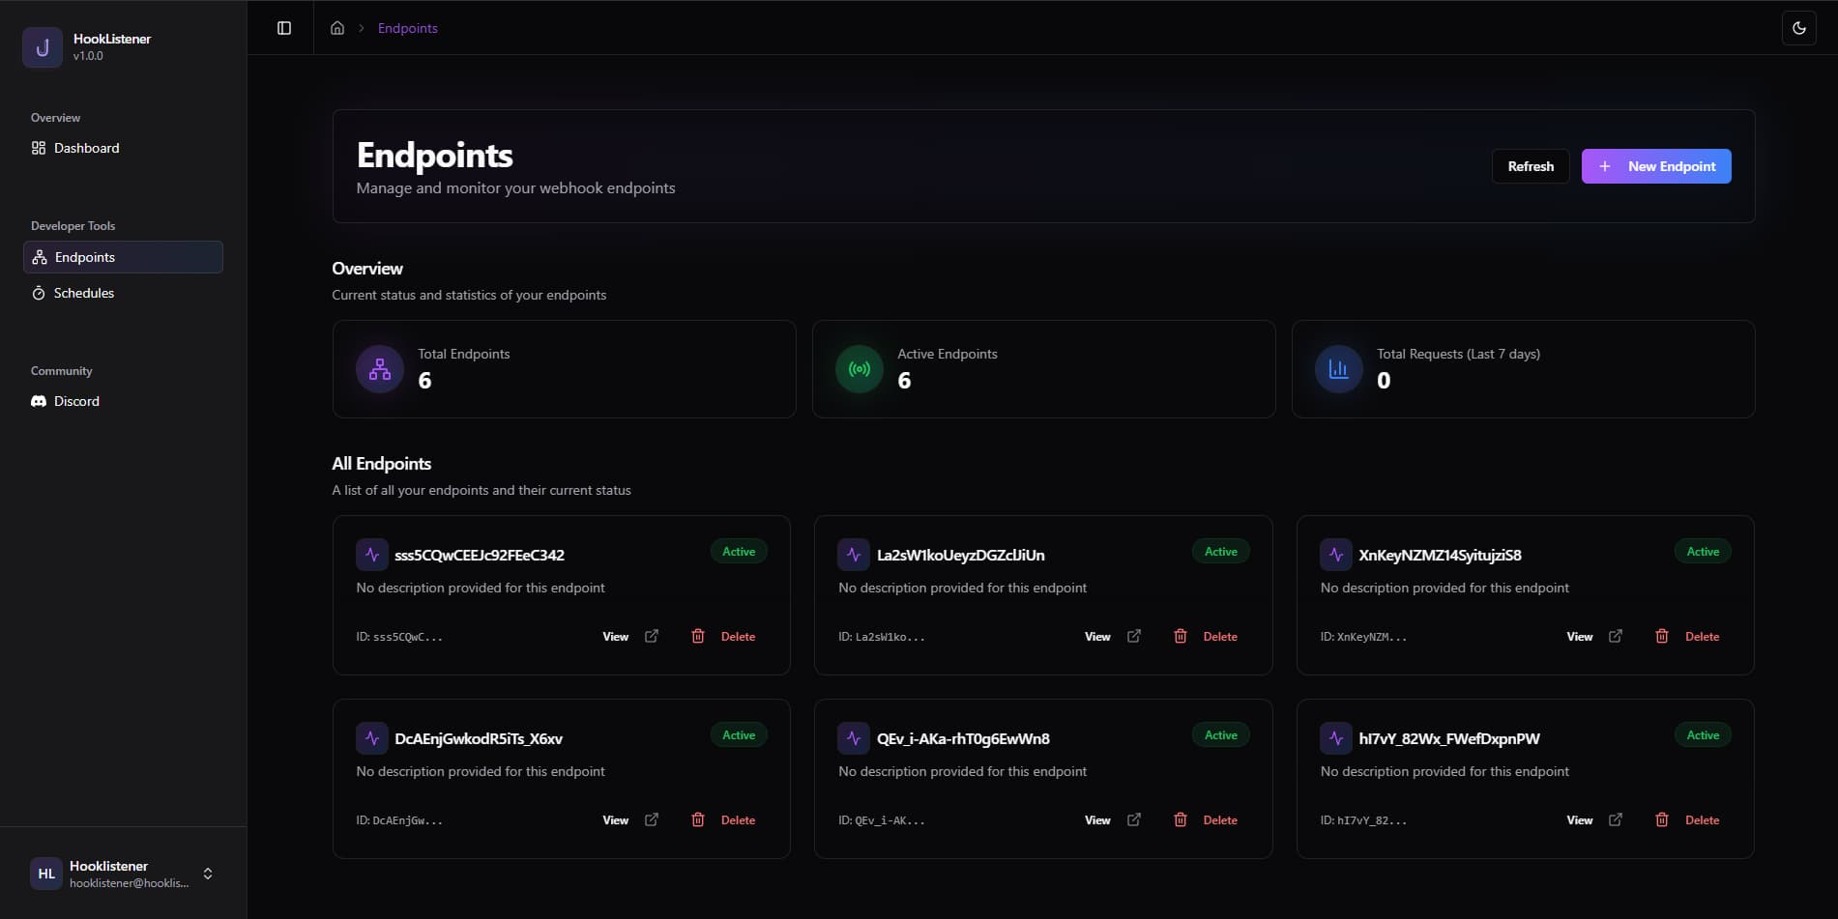Click pulse icon of hI7vY_82Wx_FWefDxpnPW endpoint
Screen dimensions: 1838x919
click(x=1336, y=738)
